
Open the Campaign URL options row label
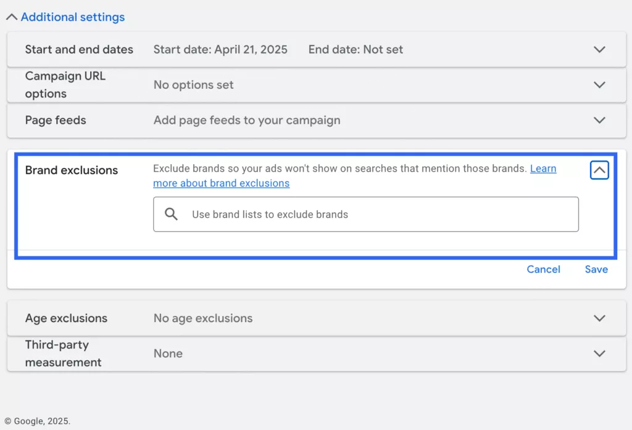65,85
